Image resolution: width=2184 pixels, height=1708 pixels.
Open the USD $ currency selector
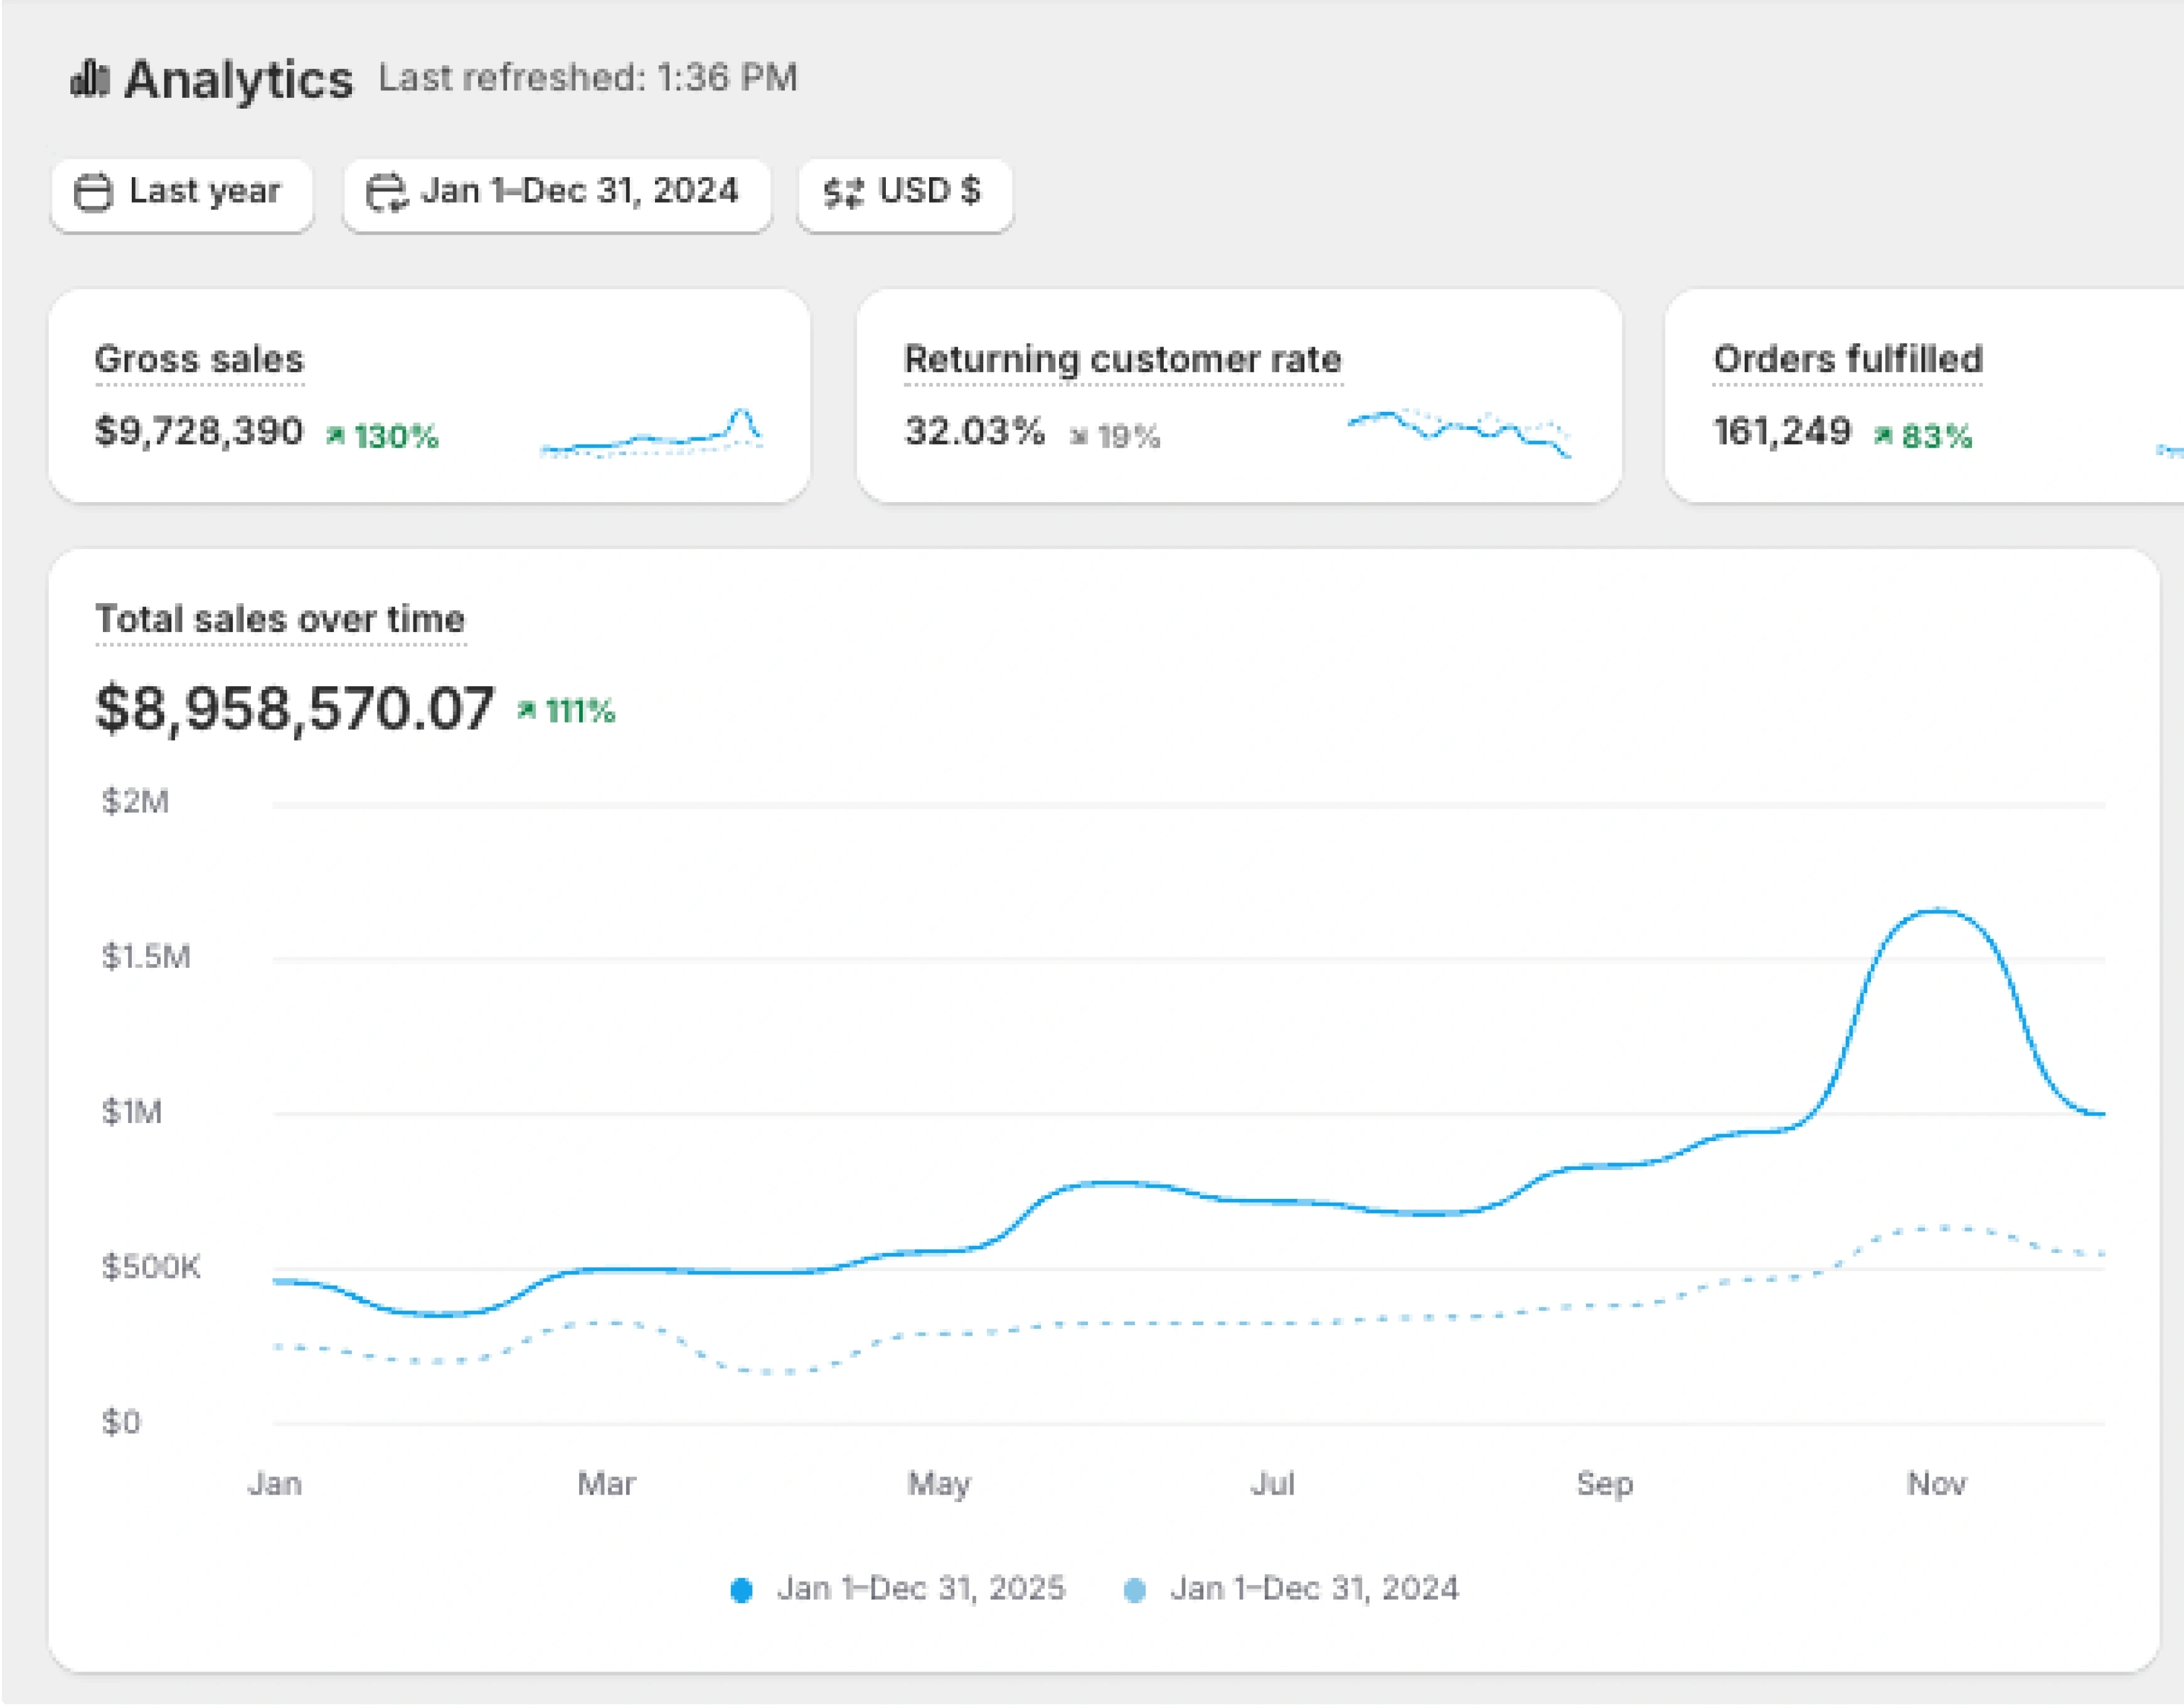click(x=905, y=192)
